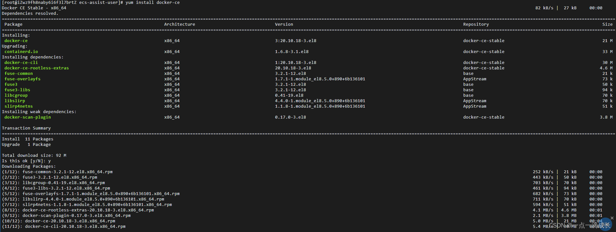Click the 'Downloading Packages:' line
The width and height of the screenshot is (616, 232).
click(x=29, y=166)
